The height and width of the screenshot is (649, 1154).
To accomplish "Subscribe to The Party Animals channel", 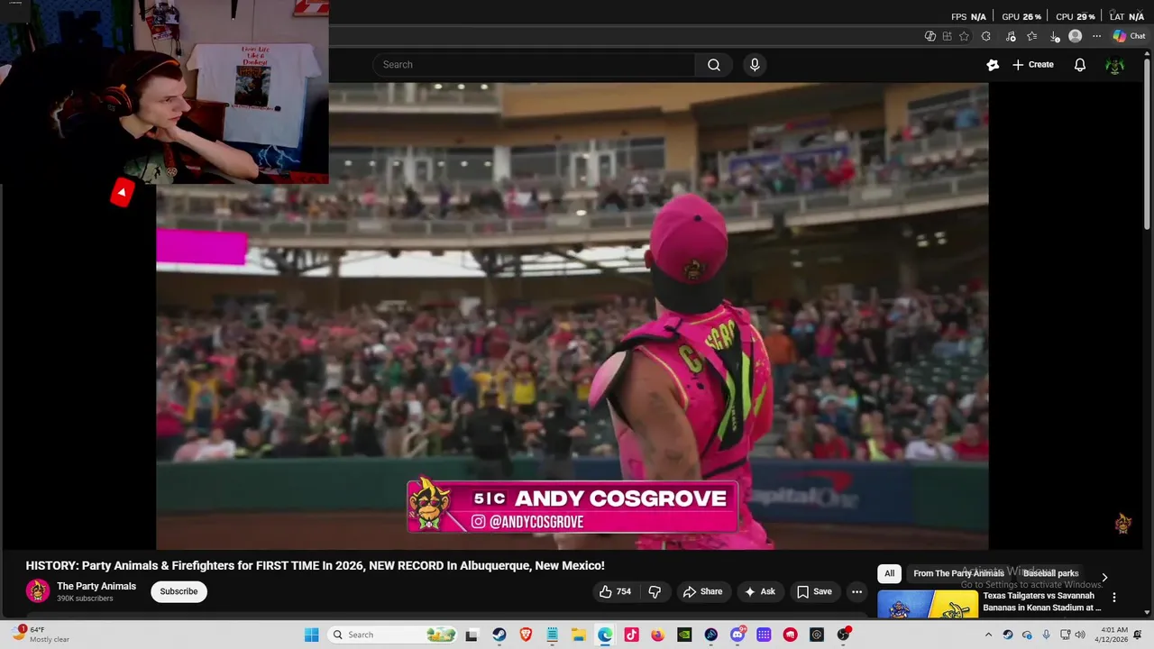I will click(179, 591).
